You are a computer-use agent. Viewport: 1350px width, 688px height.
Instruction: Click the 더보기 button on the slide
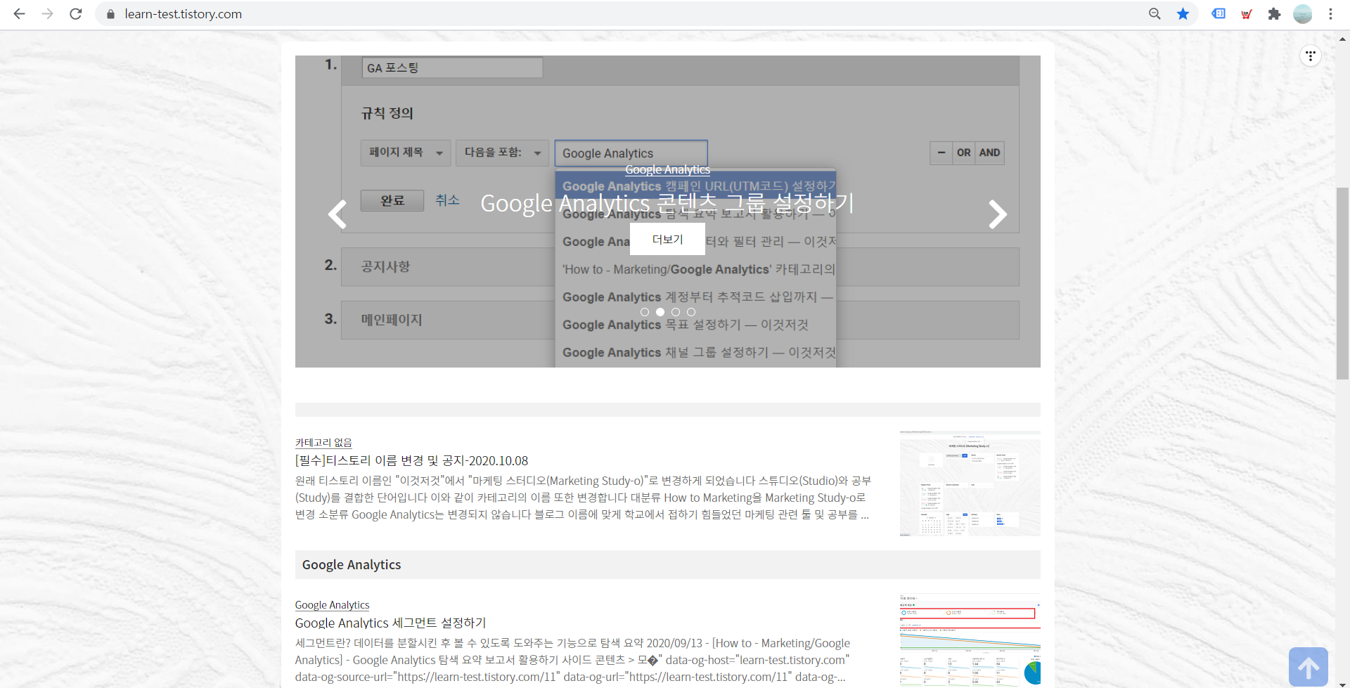coord(667,239)
